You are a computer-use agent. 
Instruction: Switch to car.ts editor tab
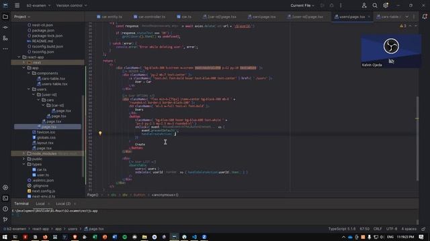(x=184, y=17)
